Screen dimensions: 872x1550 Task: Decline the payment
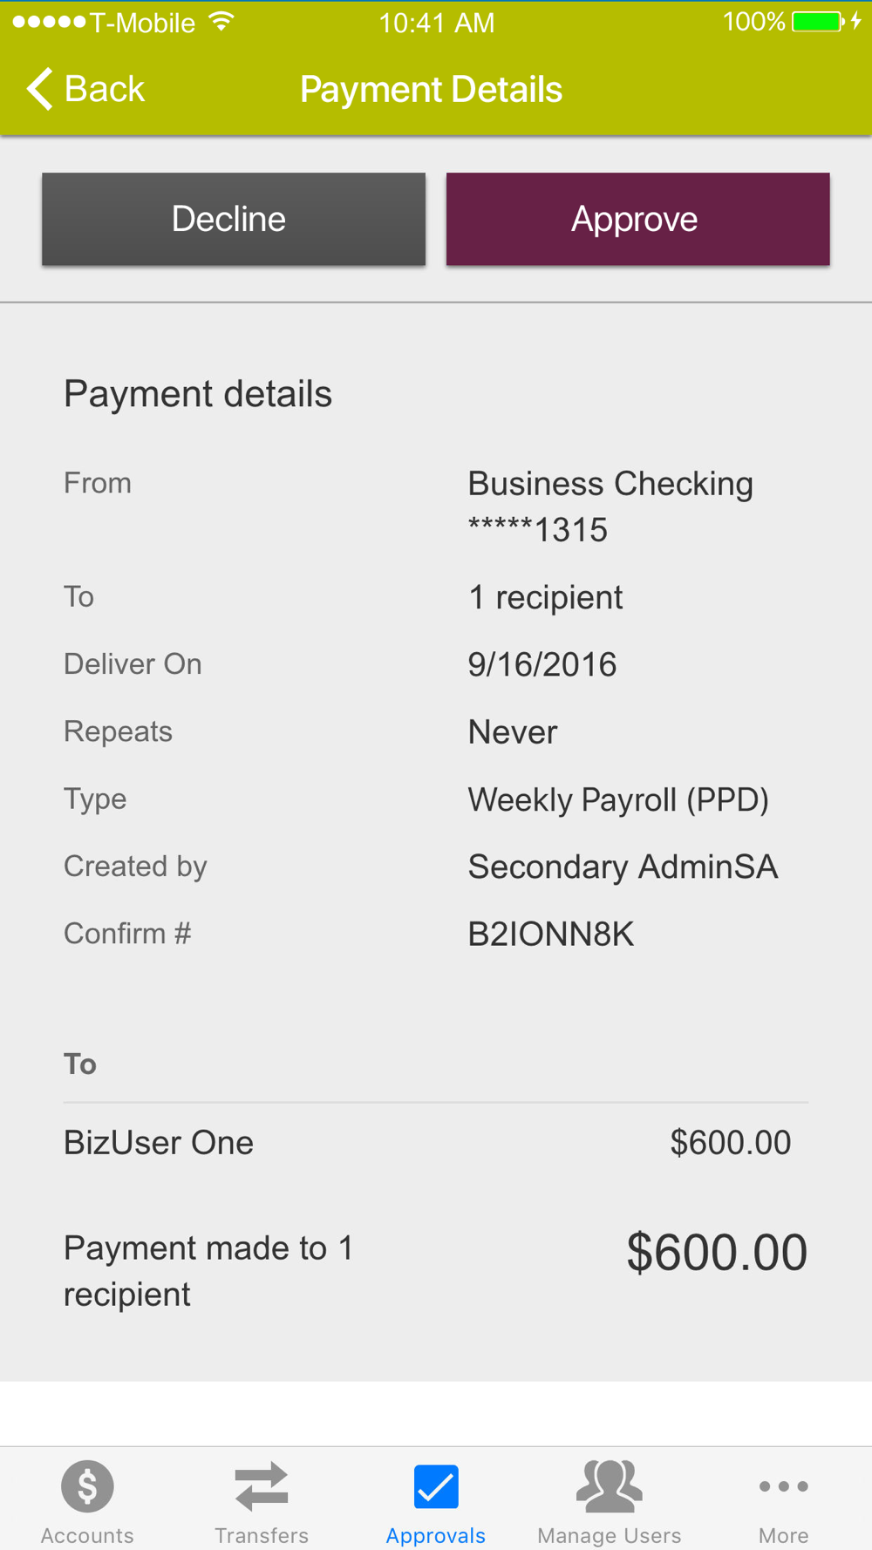coord(234,219)
